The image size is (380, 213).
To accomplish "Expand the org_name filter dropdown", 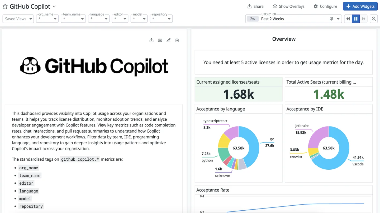I will click(47, 19).
